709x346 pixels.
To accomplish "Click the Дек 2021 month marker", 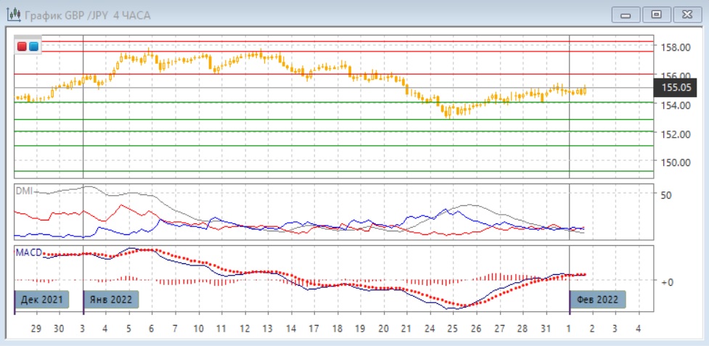I will click(x=41, y=299).
